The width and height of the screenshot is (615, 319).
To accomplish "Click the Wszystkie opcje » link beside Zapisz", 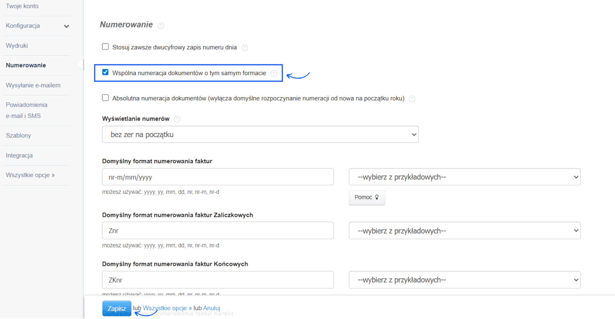I will point(167,308).
